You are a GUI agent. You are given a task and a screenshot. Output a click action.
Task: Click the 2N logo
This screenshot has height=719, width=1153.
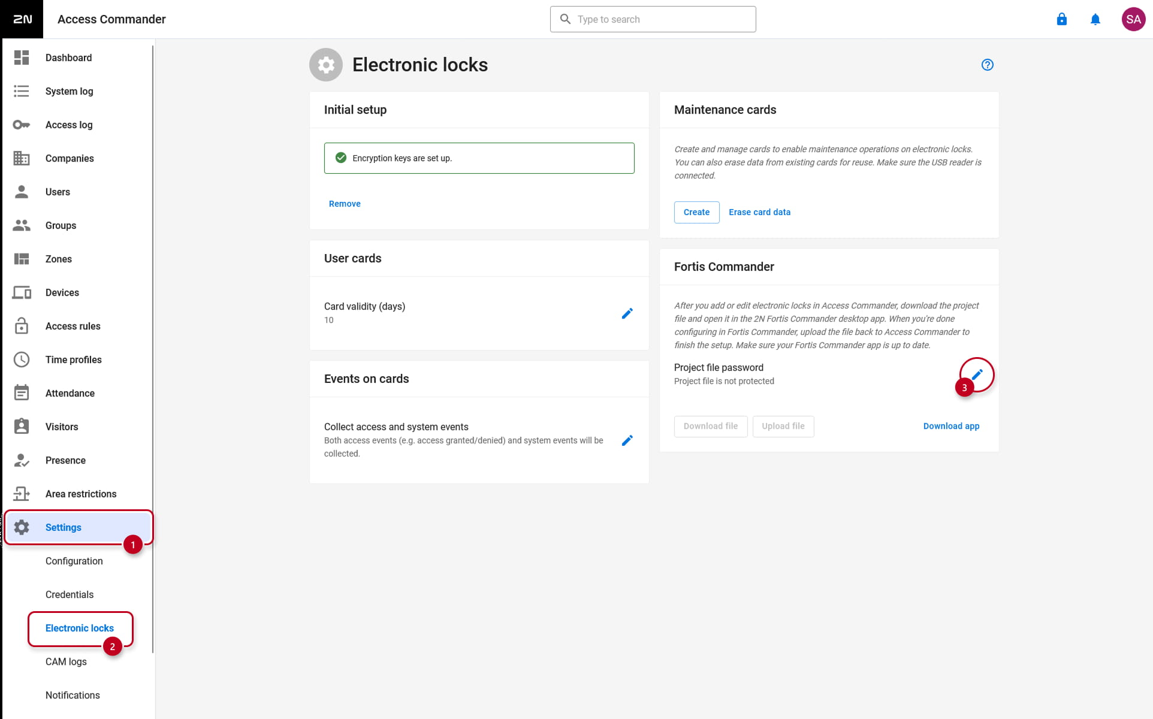pos(22,19)
